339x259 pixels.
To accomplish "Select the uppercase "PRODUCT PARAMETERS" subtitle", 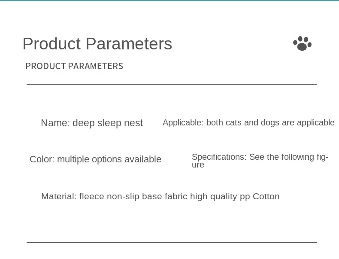I will 74,66.
